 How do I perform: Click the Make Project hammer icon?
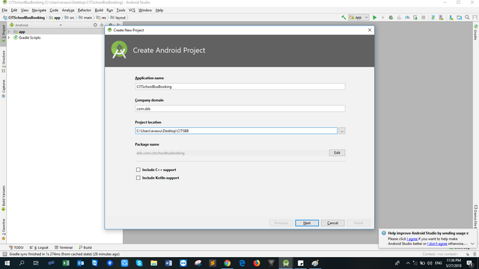click(344, 18)
